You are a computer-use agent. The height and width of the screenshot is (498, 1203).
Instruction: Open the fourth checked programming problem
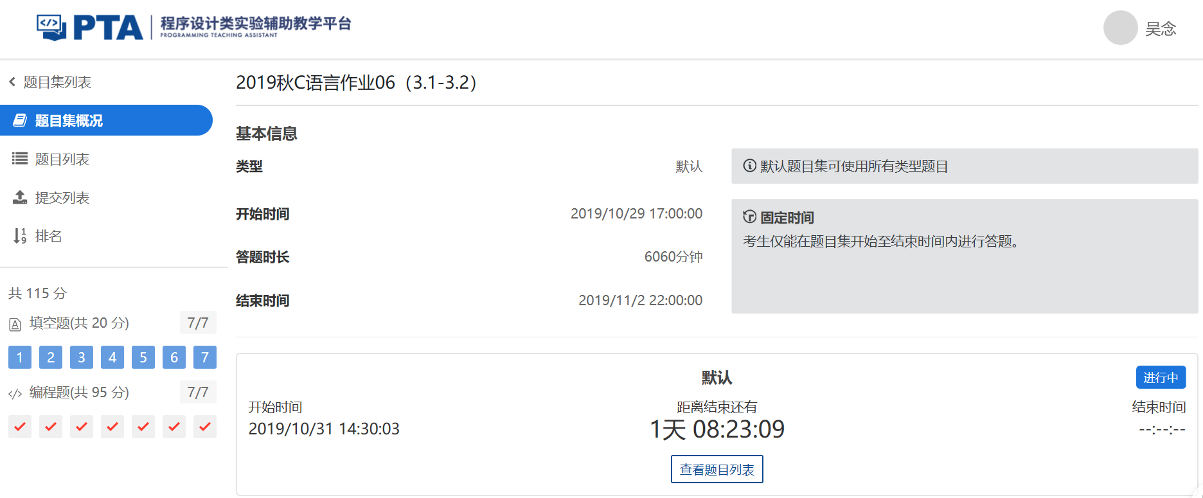tap(112, 426)
